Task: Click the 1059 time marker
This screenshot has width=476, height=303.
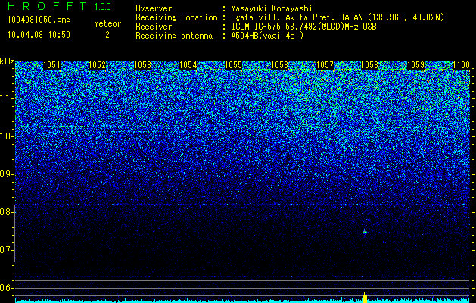Action: coord(415,65)
